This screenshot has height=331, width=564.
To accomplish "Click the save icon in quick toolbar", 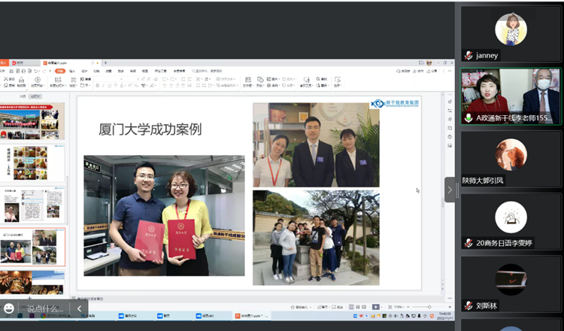I will click(13, 71).
